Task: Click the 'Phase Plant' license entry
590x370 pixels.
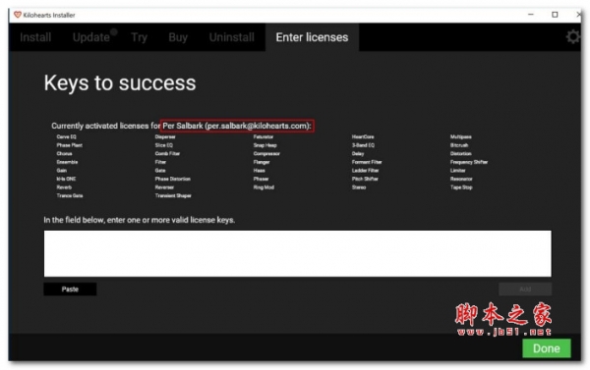Action: [x=69, y=145]
